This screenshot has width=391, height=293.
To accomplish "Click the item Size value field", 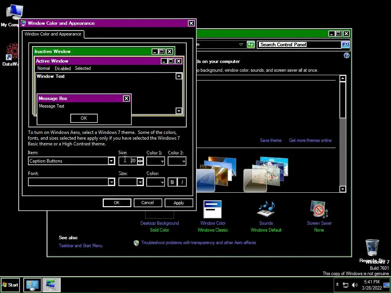I will 128,161.
